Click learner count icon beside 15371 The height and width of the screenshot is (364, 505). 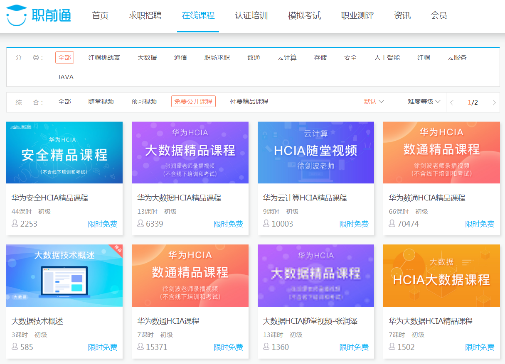point(140,347)
